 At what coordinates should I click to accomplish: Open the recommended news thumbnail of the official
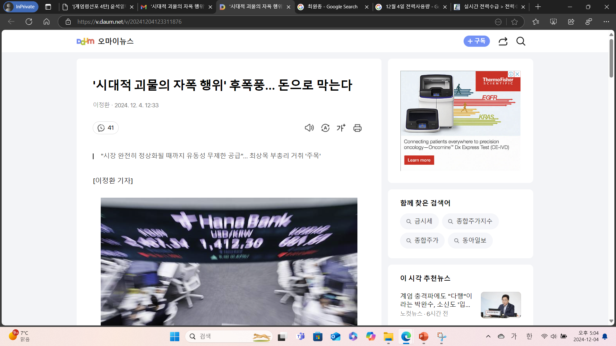click(x=501, y=305)
